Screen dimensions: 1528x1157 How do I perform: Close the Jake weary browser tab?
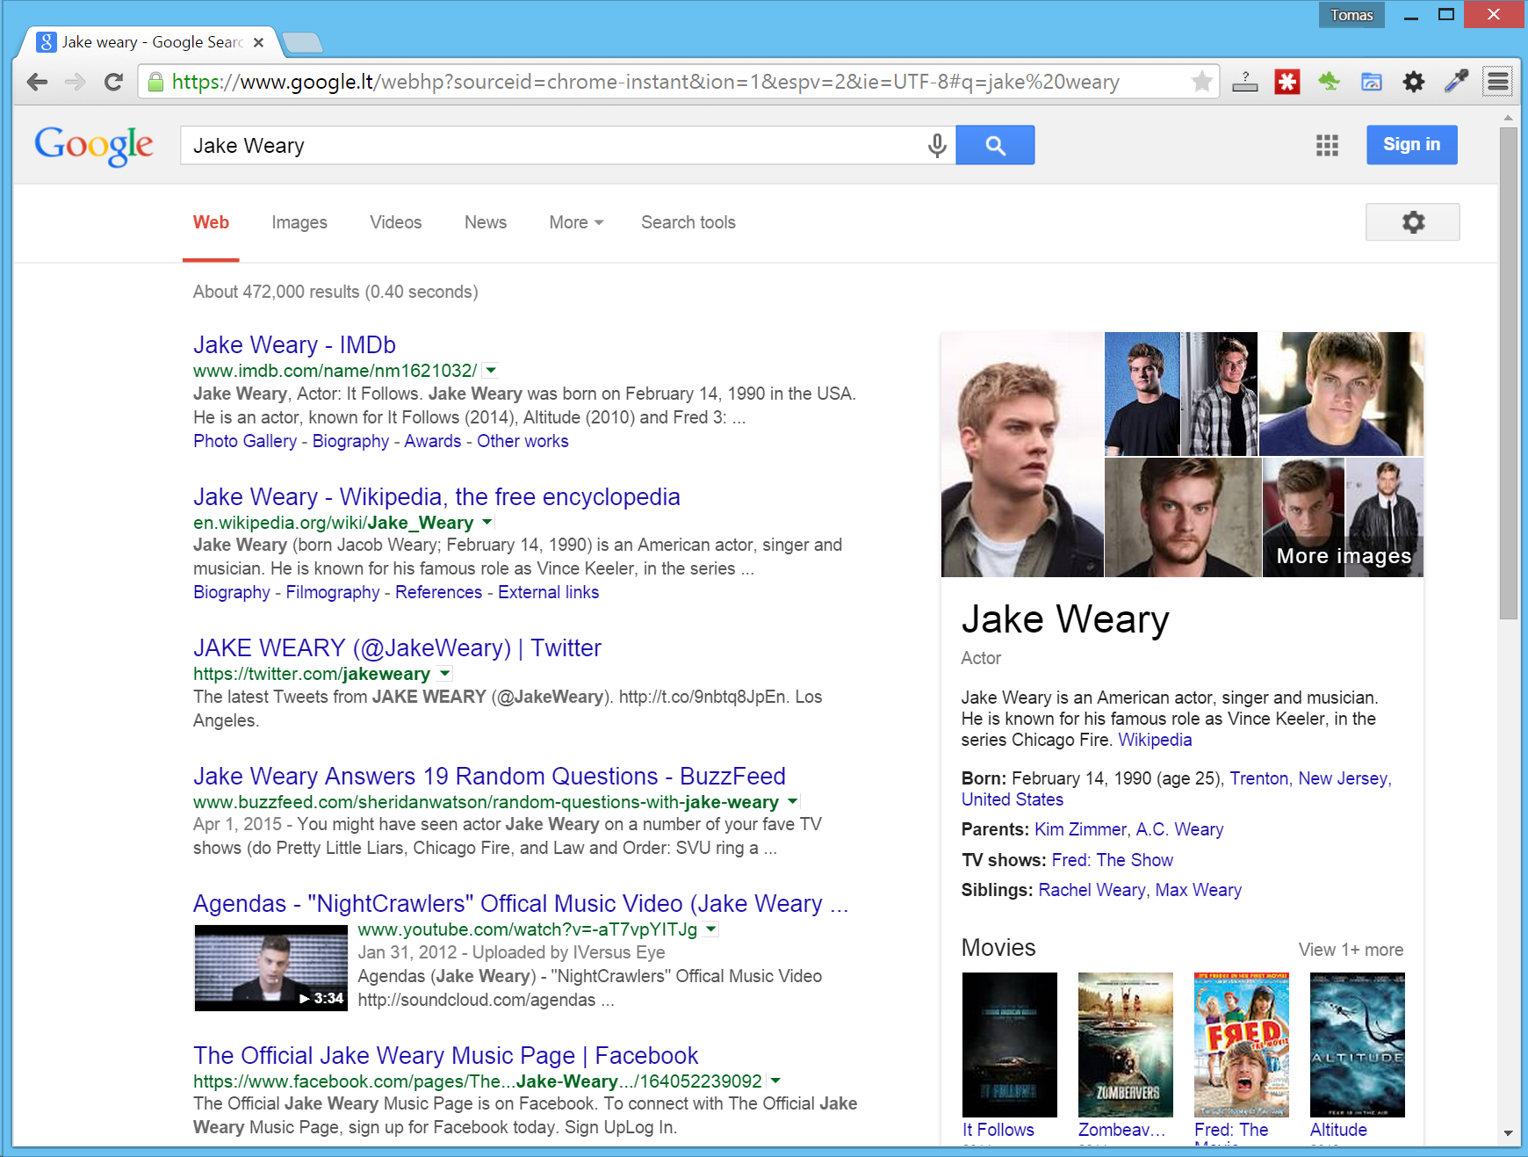pos(258,42)
